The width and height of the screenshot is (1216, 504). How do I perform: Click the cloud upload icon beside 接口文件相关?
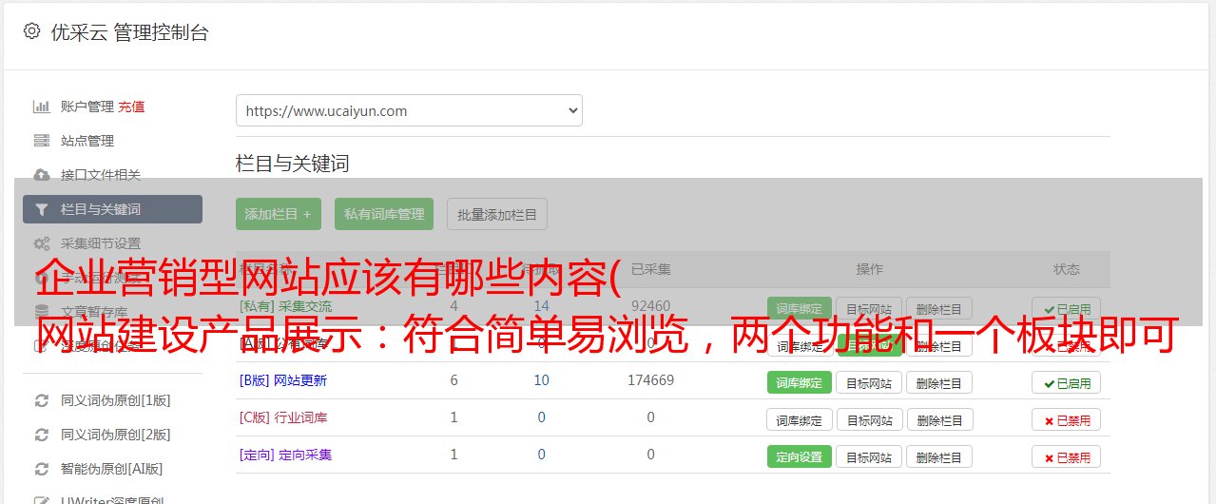pos(41,175)
